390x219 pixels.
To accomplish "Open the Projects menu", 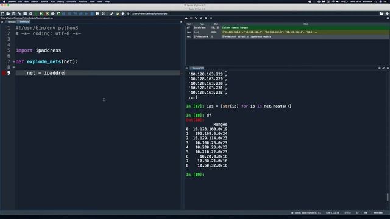I will point(83,1).
